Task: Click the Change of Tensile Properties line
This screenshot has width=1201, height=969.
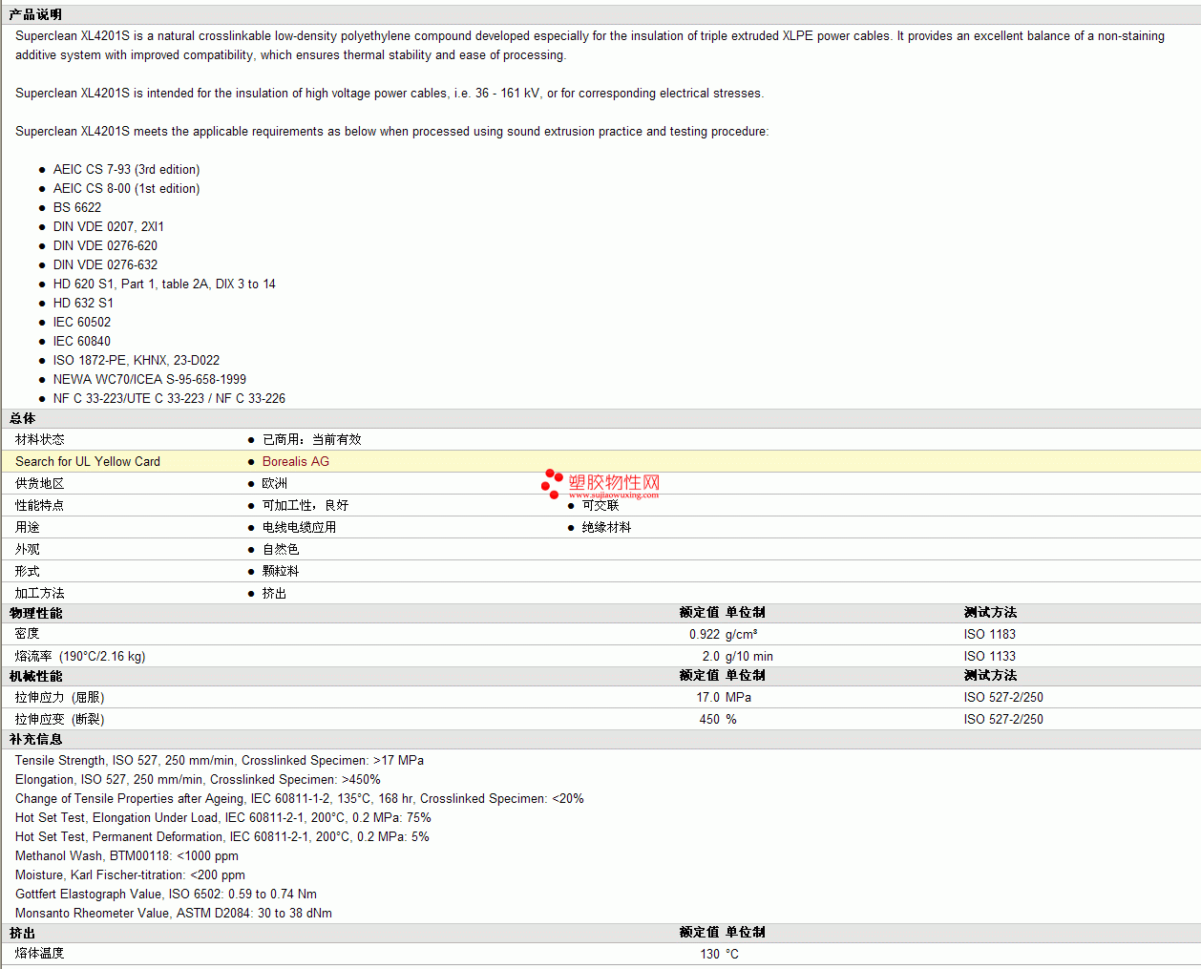Action: tap(300, 798)
